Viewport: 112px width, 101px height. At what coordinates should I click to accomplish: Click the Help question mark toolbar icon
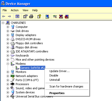pos(39,16)
